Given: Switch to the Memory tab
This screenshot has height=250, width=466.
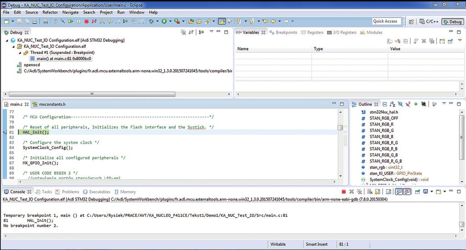Looking at the screenshot, I should [x=125, y=192].
